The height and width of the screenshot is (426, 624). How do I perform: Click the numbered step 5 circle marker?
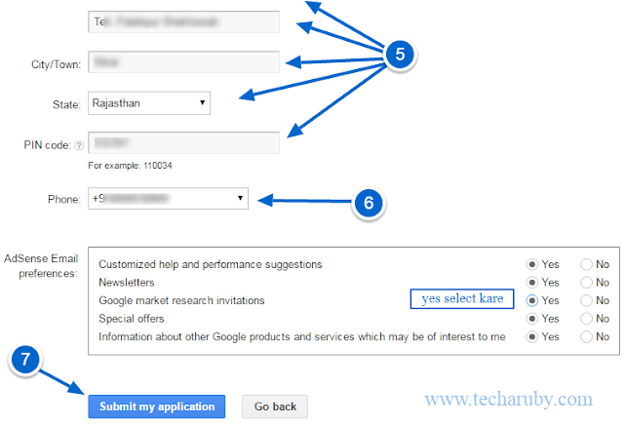[400, 54]
